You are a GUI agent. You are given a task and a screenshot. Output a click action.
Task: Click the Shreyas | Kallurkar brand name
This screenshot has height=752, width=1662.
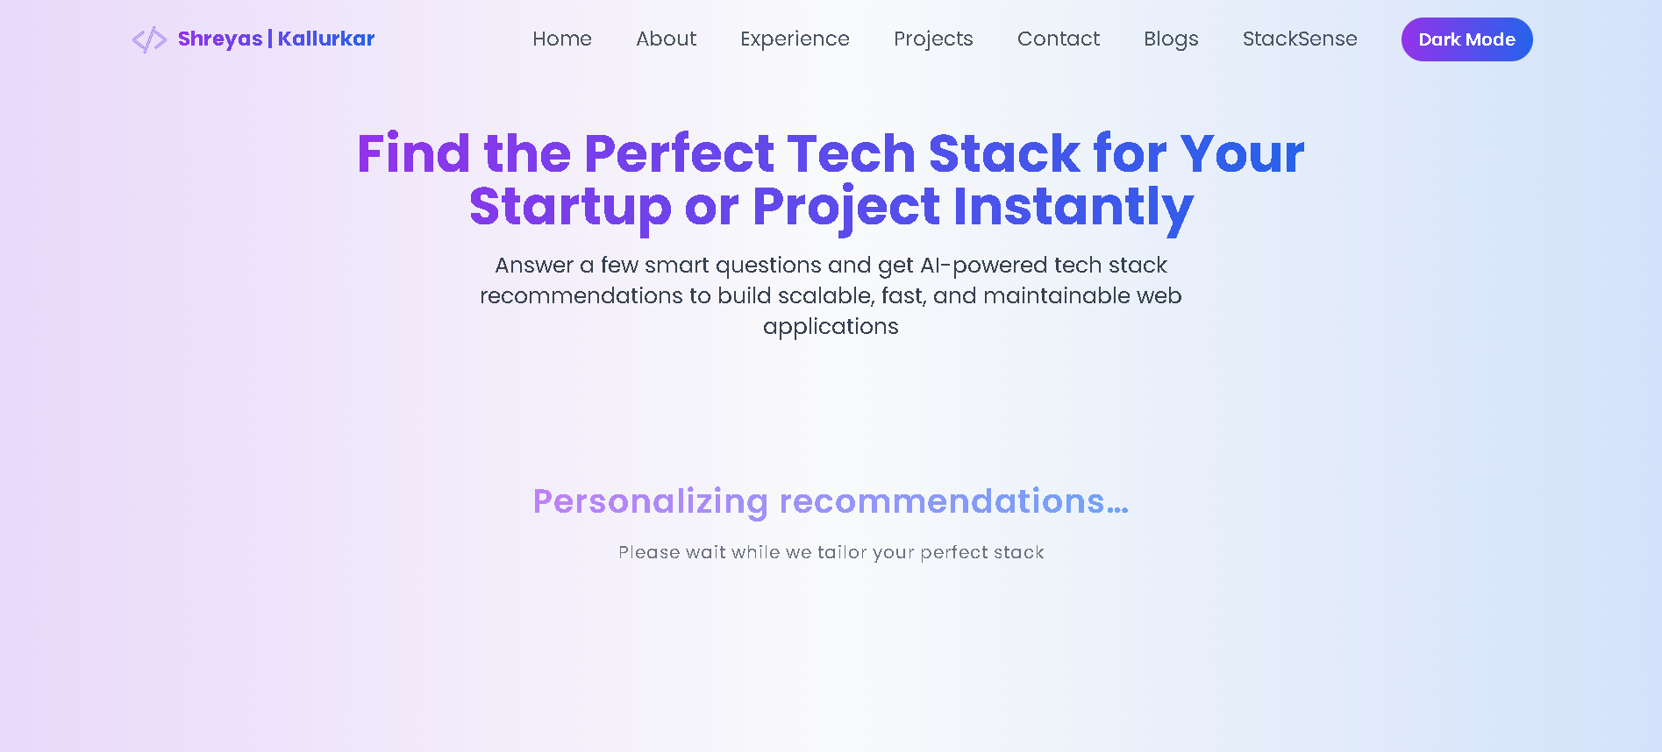click(x=276, y=39)
